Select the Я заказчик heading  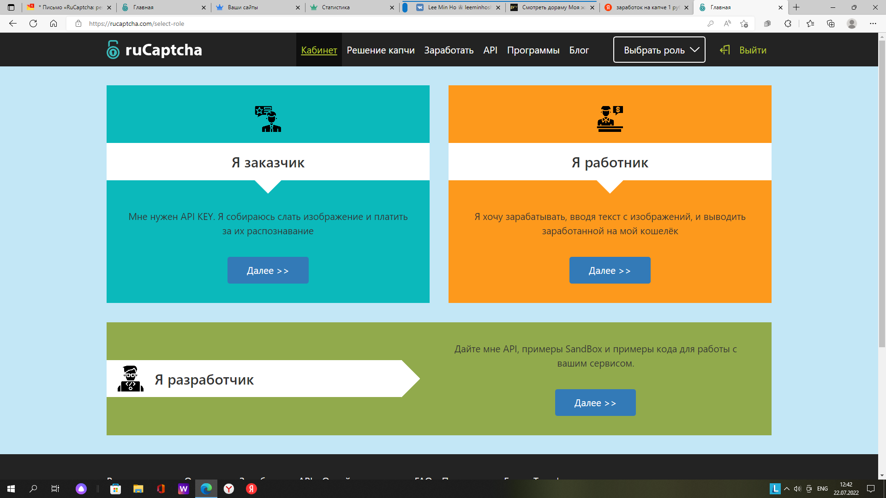(x=268, y=162)
